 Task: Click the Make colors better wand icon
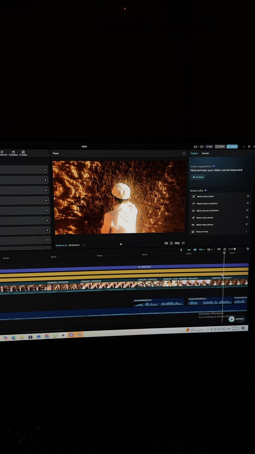193,197
